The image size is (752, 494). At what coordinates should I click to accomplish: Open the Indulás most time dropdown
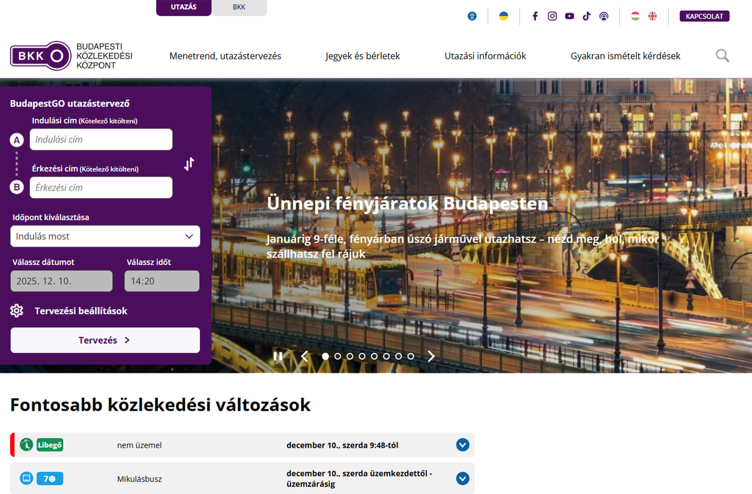pos(105,236)
